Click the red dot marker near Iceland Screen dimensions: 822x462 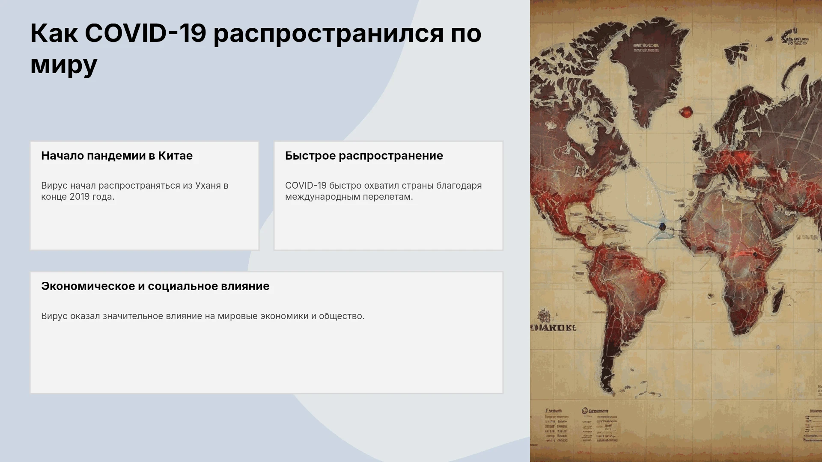pos(685,113)
